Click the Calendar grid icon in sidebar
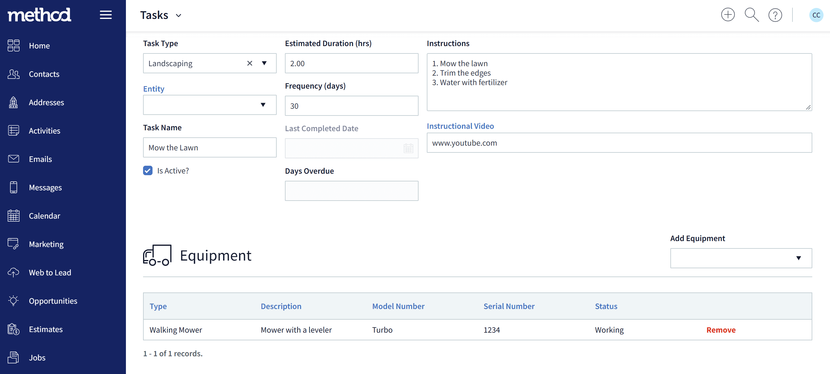830x374 pixels. pos(14,216)
